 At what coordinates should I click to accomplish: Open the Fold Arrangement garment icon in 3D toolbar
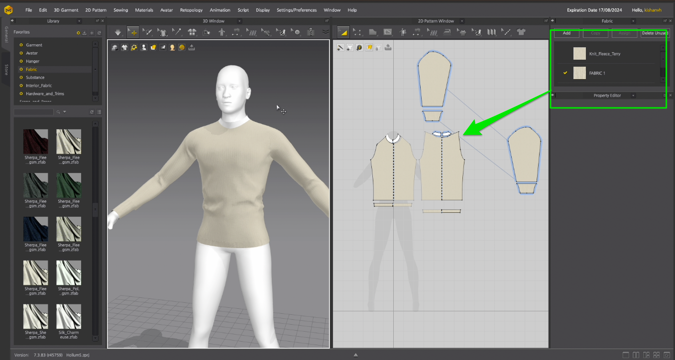coord(192,32)
